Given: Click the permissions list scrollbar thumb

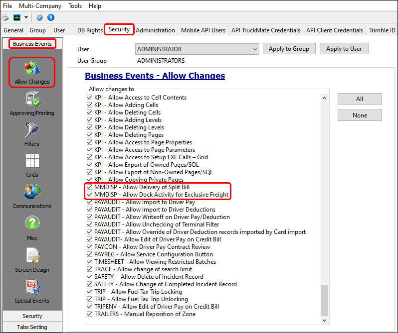Looking at the screenshot, I should point(324,300).
